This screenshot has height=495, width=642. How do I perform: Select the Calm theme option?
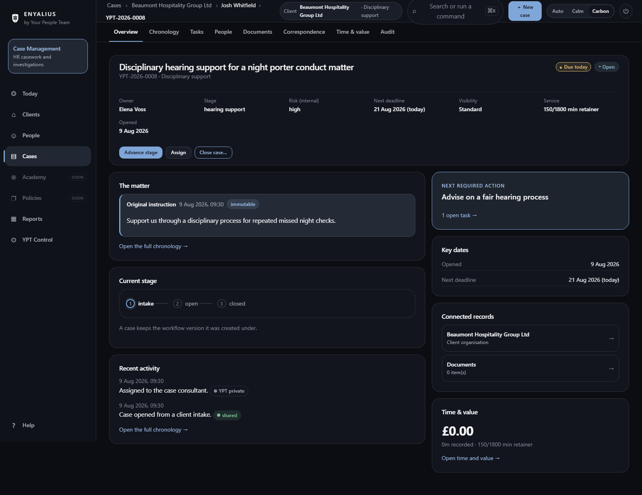click(x=578, y=11)
